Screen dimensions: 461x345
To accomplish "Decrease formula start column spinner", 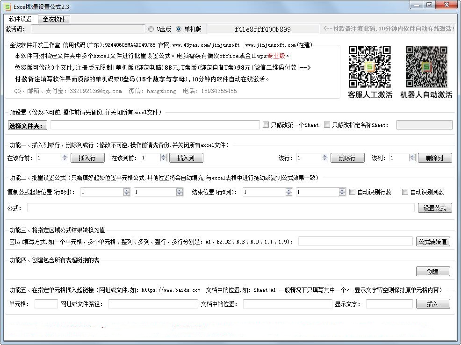I will click(x=180, y=194).
